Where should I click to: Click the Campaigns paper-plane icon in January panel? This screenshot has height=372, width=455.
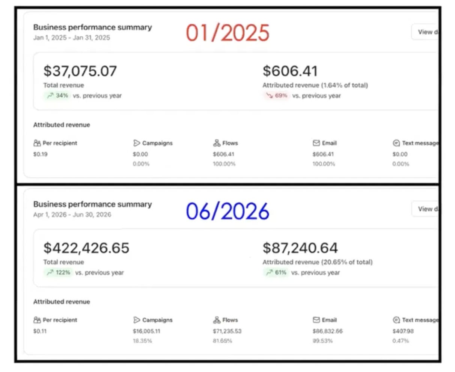(x=137, y=143)
